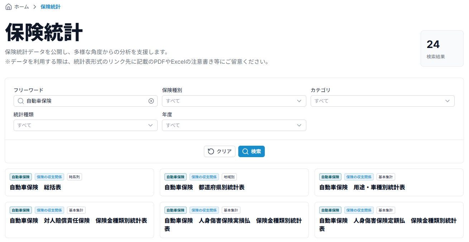Open the 統計種類 dropdown

coord(86,125)
